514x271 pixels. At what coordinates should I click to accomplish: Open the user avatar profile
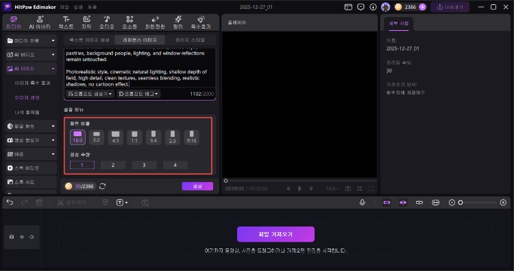385,7
